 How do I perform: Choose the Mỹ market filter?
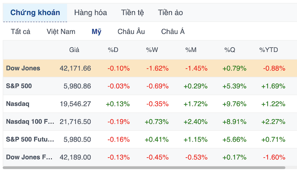coord(96,31)
